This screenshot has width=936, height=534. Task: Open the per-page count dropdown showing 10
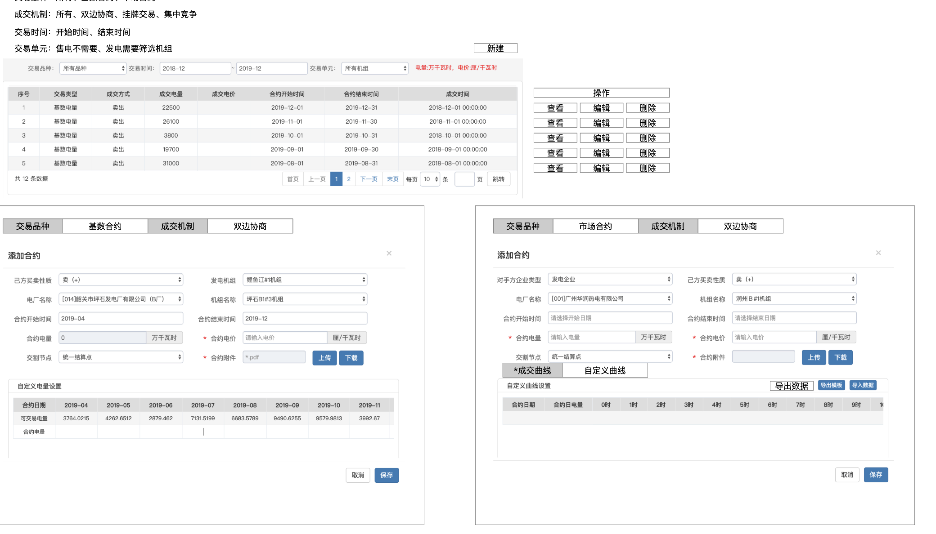click(x=430, y=179)
